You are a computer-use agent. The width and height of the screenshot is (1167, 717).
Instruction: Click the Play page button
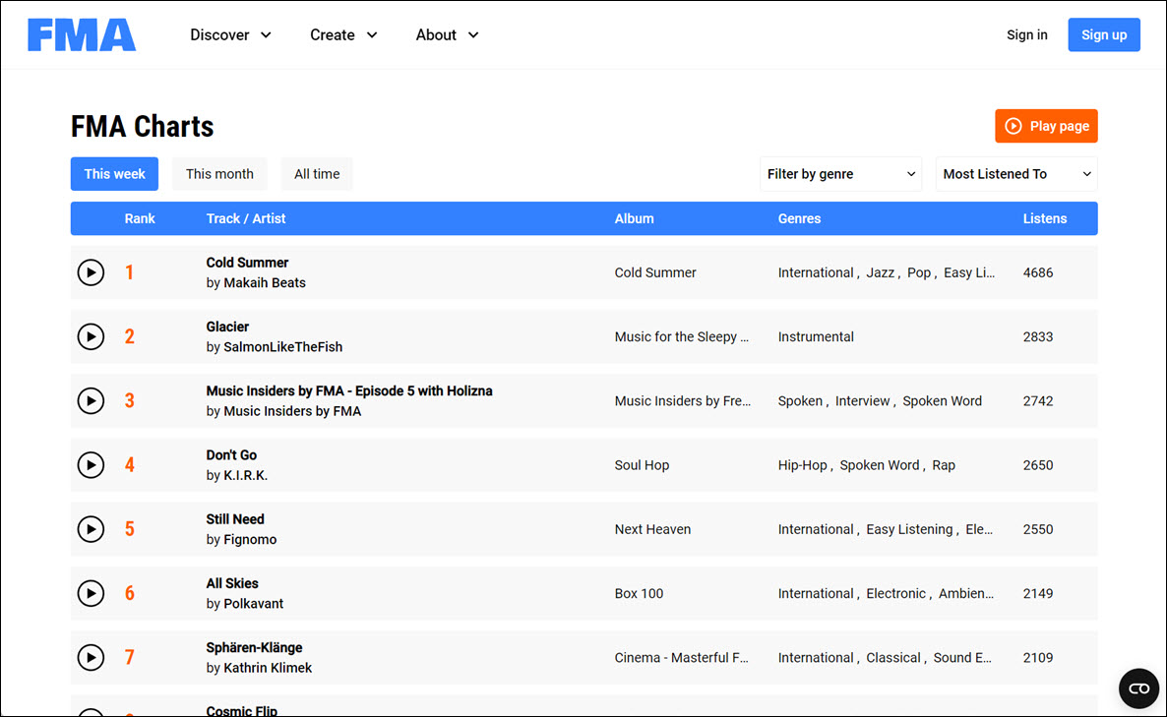[x=1046, y=126]
